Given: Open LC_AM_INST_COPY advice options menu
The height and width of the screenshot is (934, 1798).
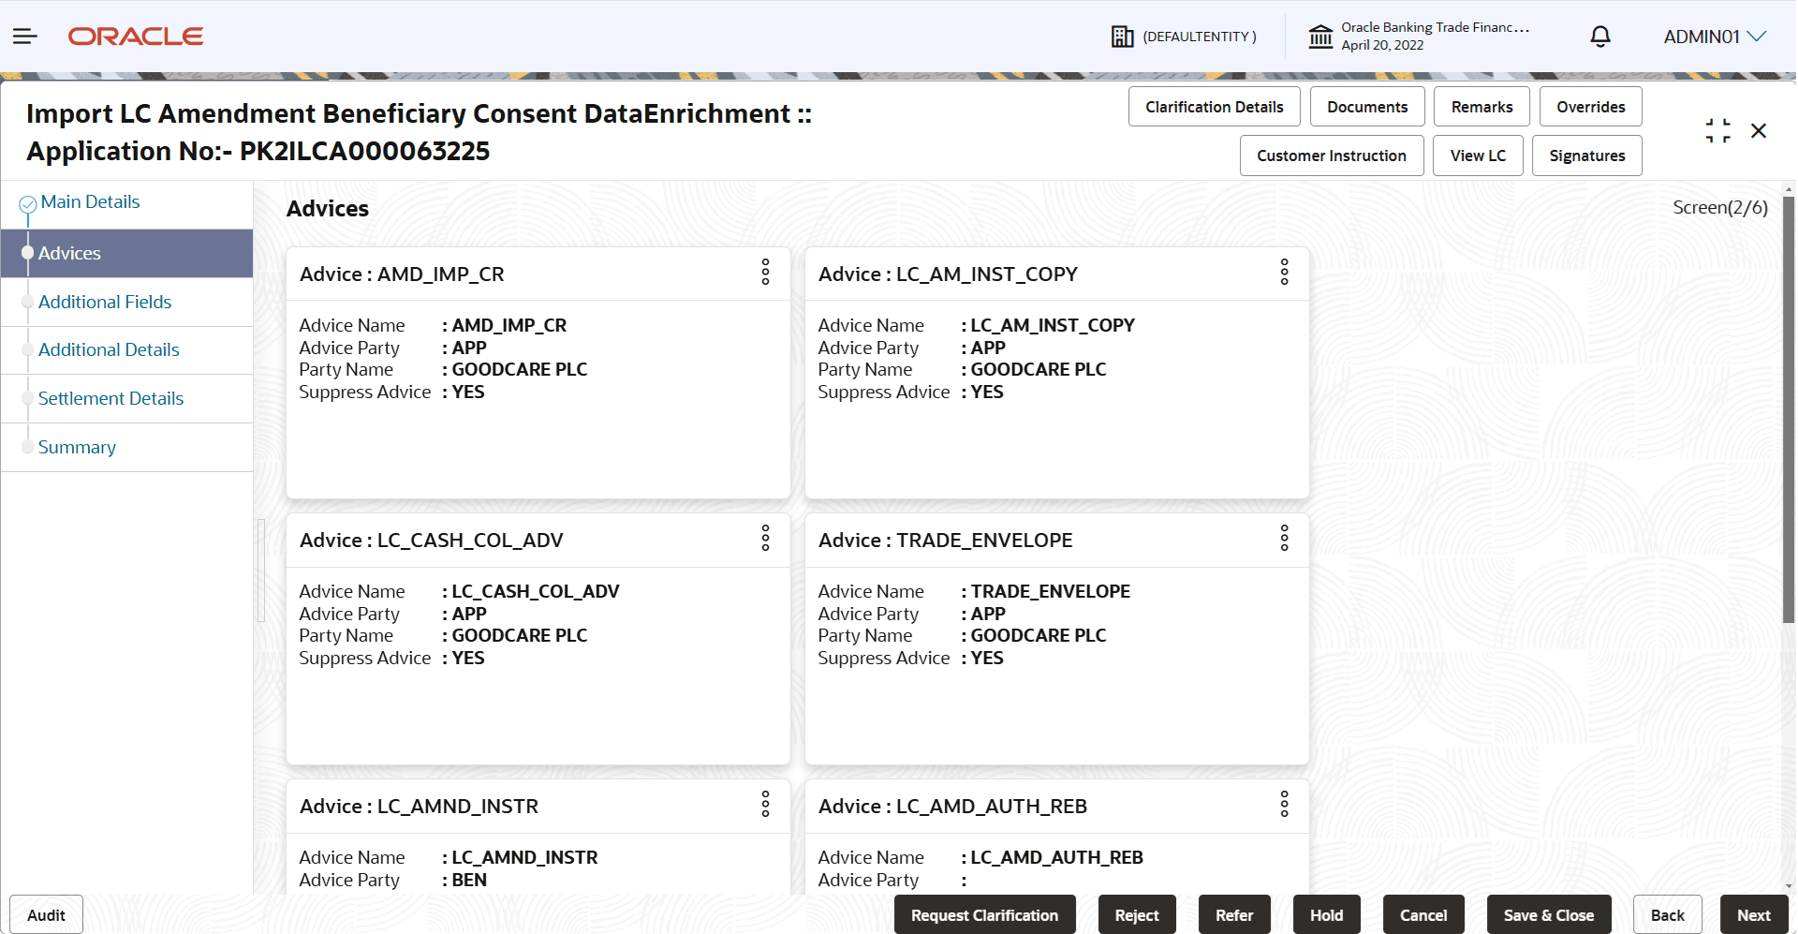Looking at the screenshot, I should [1284, 273].
